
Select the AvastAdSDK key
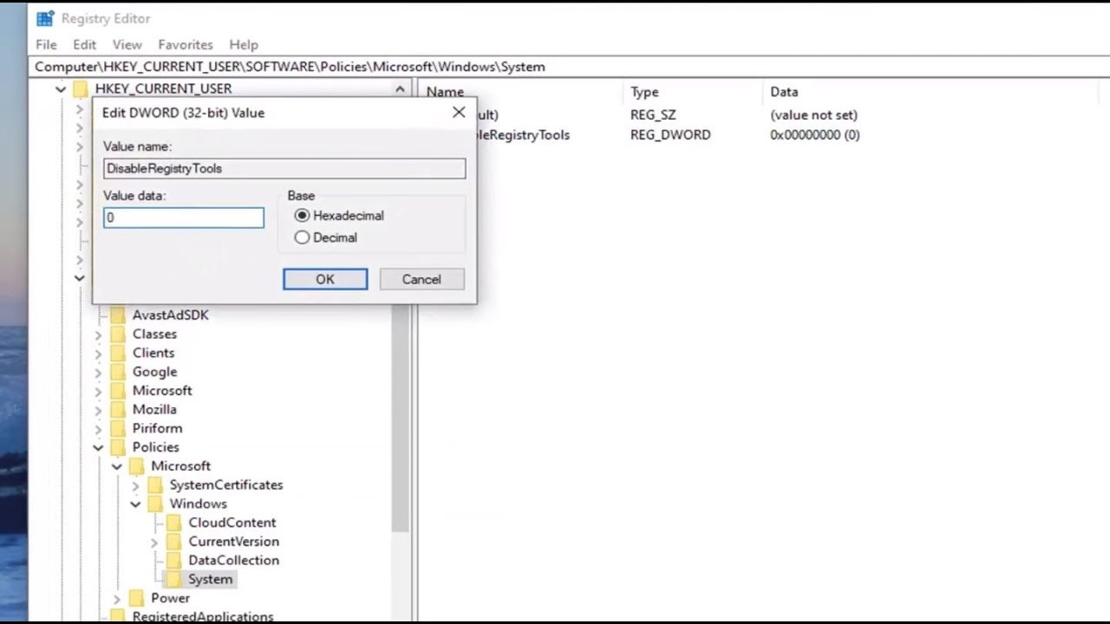click(x=170, y=315)
